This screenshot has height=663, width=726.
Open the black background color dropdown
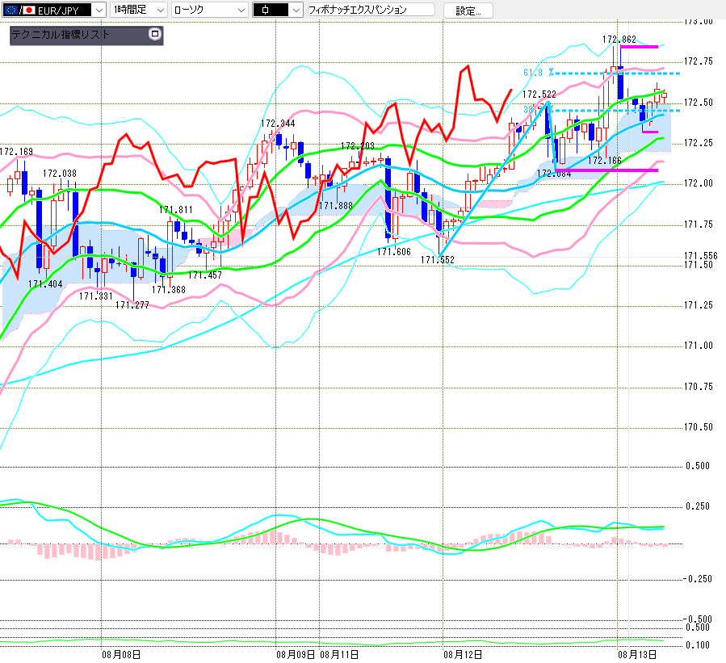tap(278, 10)
